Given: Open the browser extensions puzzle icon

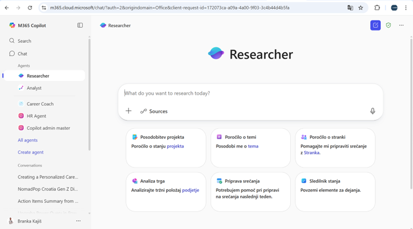Looking at the screenshot, I should click(377, 8).
